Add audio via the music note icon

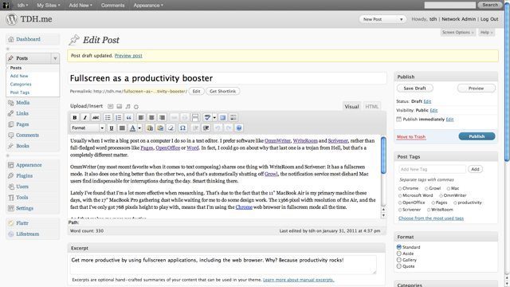coord(127,106)
